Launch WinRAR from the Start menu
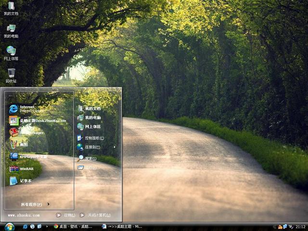 (x=26, y=169)
